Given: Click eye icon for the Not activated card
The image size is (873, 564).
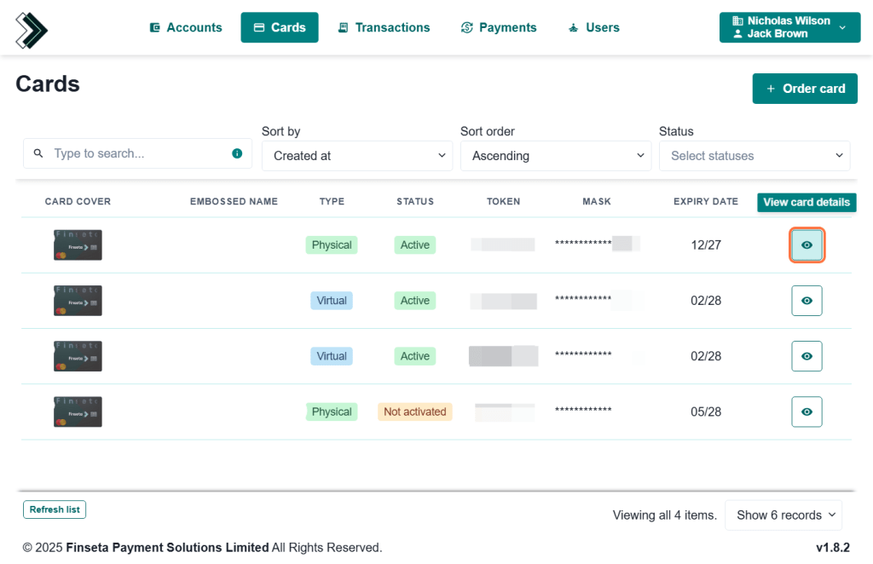Looking at the screenshot, I should (x=807, y=411).
